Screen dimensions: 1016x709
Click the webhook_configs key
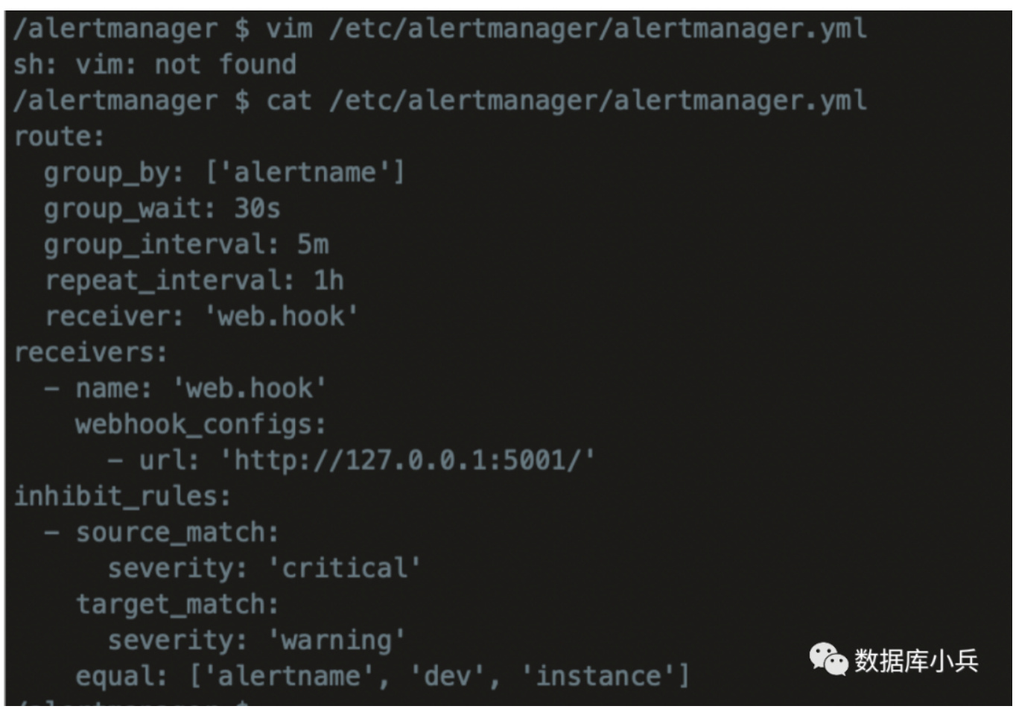coord(200,425)
